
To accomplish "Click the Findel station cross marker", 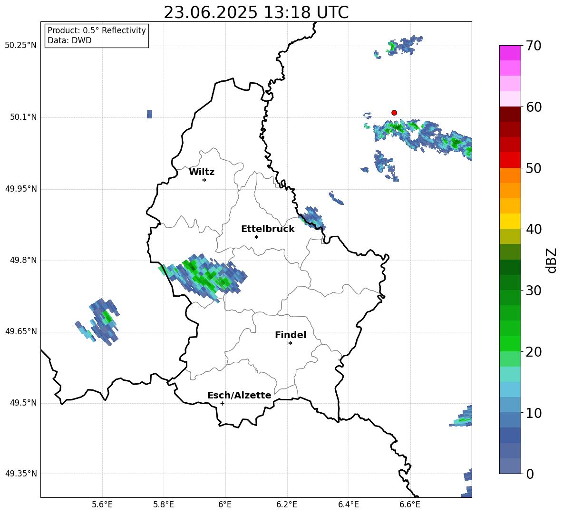I will 290,343.
